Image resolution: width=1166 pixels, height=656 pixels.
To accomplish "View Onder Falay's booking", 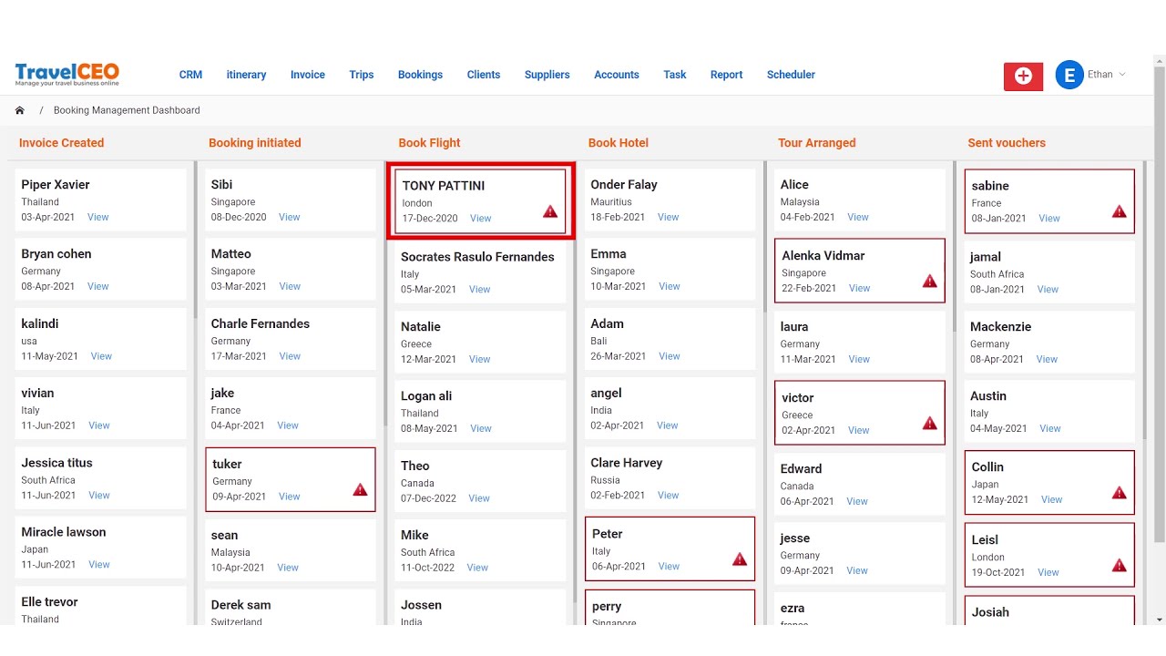I will pyautogui.click(x=669, y=217).
